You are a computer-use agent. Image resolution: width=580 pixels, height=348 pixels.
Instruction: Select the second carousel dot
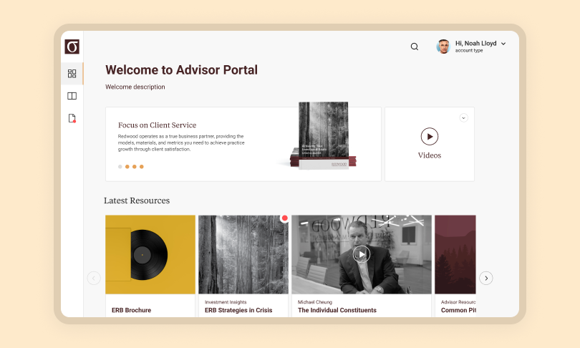(x=127, y=167)
